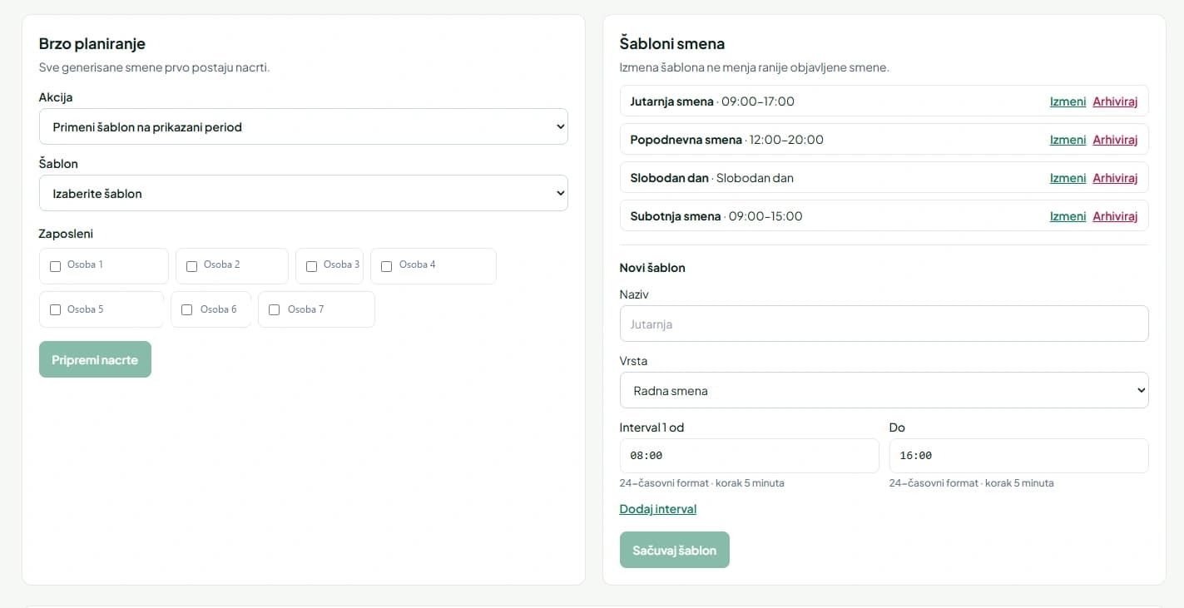The image size is (1184, 608).
Task: Click Arhiviraj for Subotnja smena
Action: (x=1115, y=216)
